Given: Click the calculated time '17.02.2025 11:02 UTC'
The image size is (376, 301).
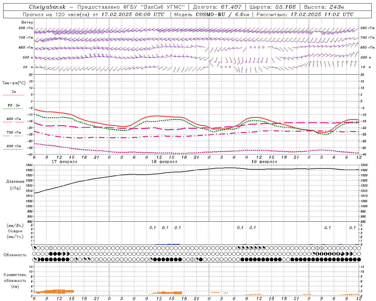Looking at the screenshot, I should [x=322, y=14].
